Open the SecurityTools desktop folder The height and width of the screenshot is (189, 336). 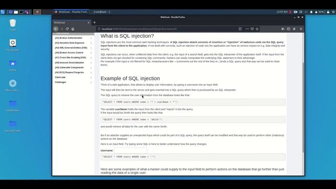click(13, 126)
